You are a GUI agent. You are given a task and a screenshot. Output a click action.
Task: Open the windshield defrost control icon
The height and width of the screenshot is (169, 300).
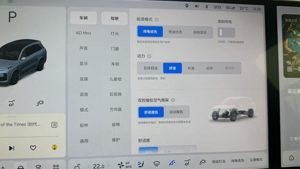click(157, 164)
